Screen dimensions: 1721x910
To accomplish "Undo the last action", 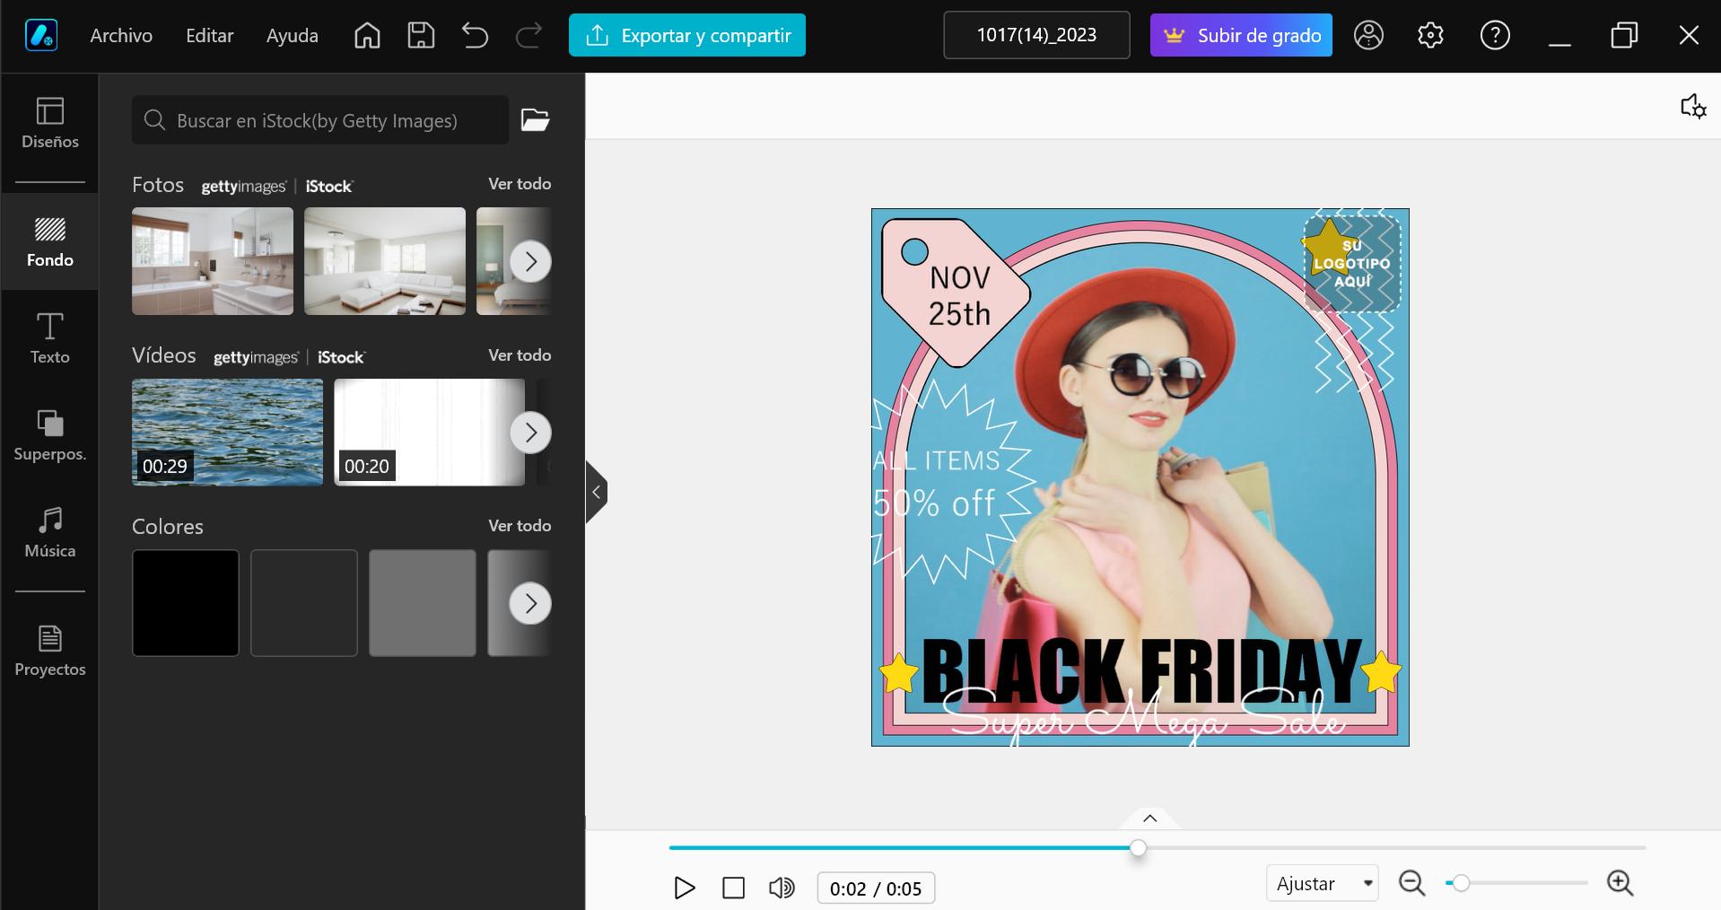I will (476, 35).
